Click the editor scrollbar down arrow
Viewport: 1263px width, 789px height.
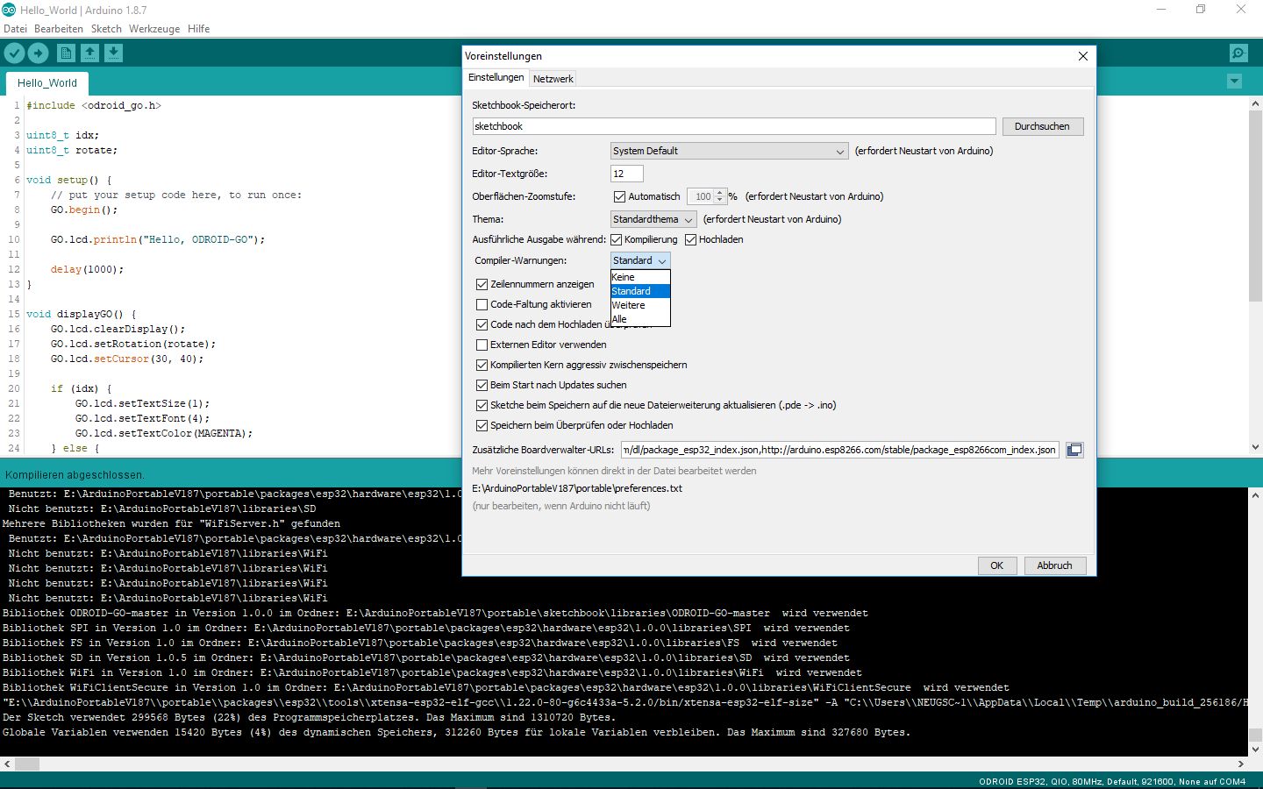click(1255, 447)
